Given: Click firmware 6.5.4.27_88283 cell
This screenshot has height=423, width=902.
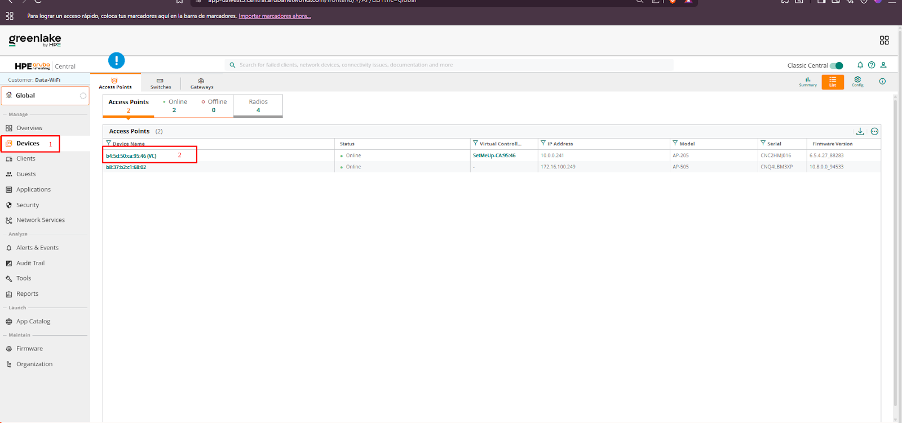Looking at the screenshot, I should [826, 155].
